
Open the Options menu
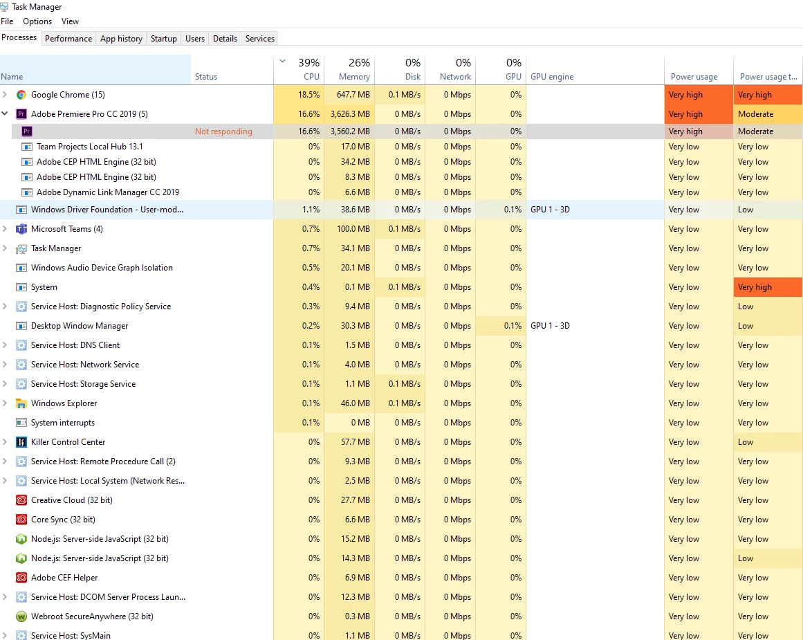[37, 21]
